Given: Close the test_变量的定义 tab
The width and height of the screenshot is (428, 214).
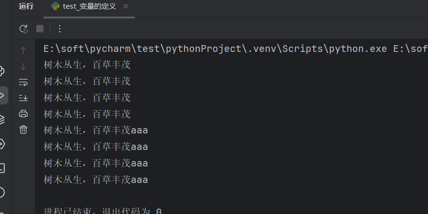Looking at the screenshot, I should (x=126, y=7).
